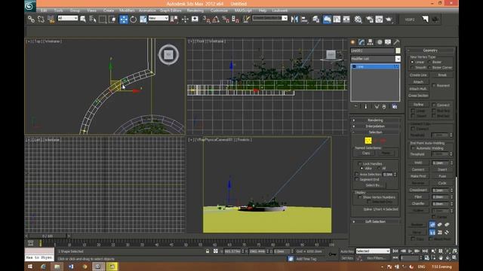
Task: Enable Automatic Welding checkbox
Action: click(x=413, y=148)
